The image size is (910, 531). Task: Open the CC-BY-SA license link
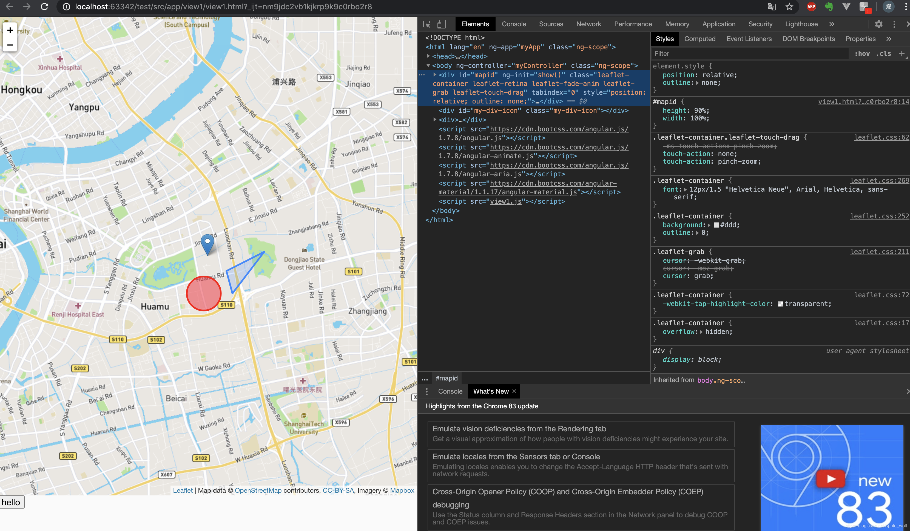(338, 490)
